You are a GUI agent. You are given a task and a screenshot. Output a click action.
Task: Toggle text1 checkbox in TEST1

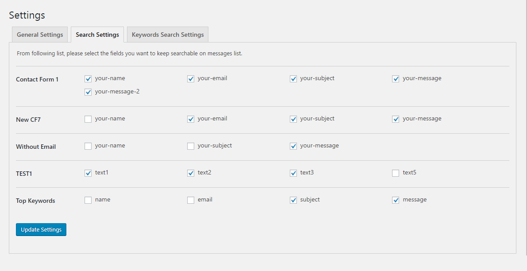[88, 173]
